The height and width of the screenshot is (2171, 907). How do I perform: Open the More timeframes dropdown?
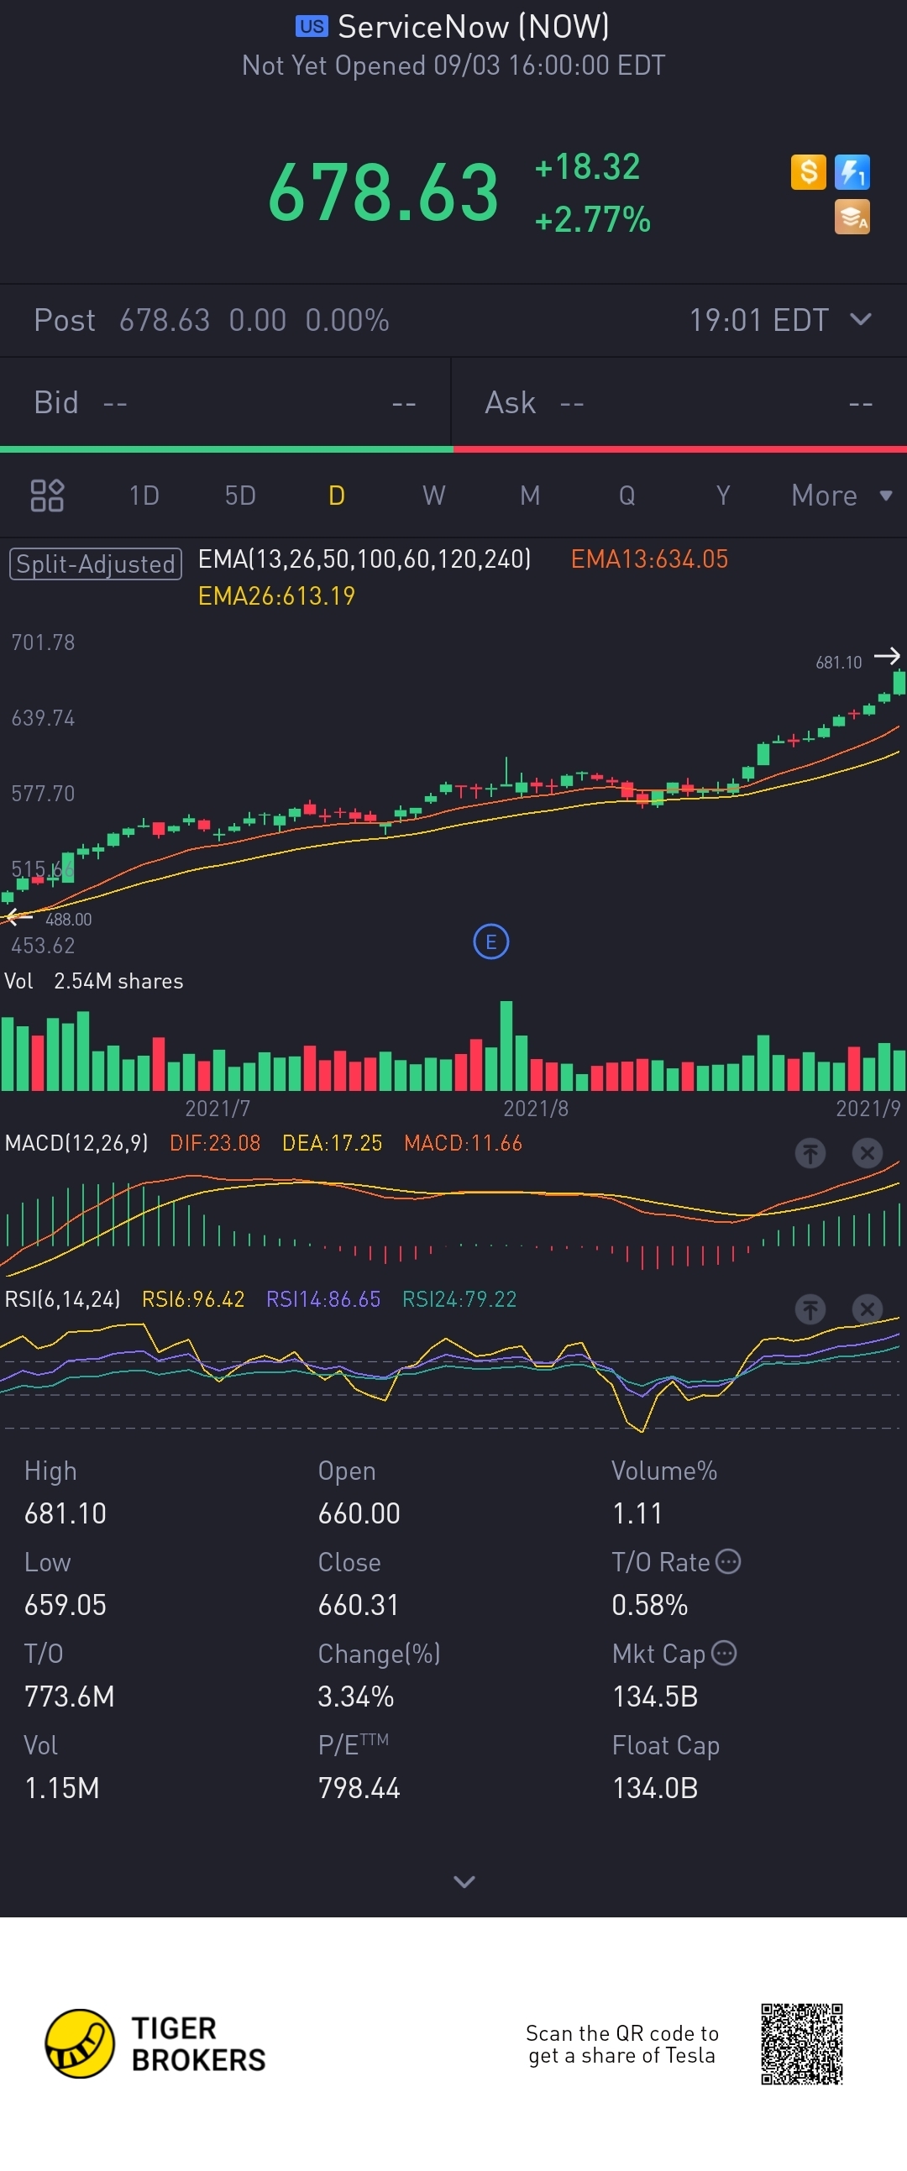click(841, 496)
